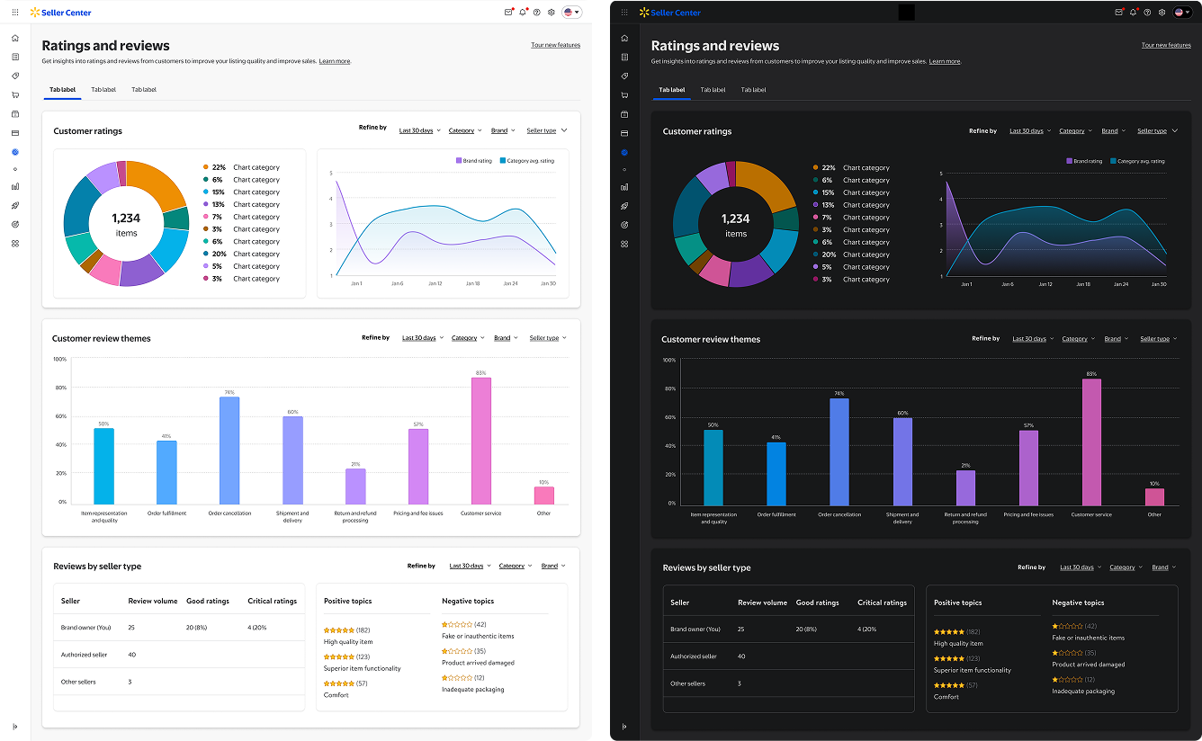
Task: Click the notification bell in the dark header
Action: [x=1133, y=13]
